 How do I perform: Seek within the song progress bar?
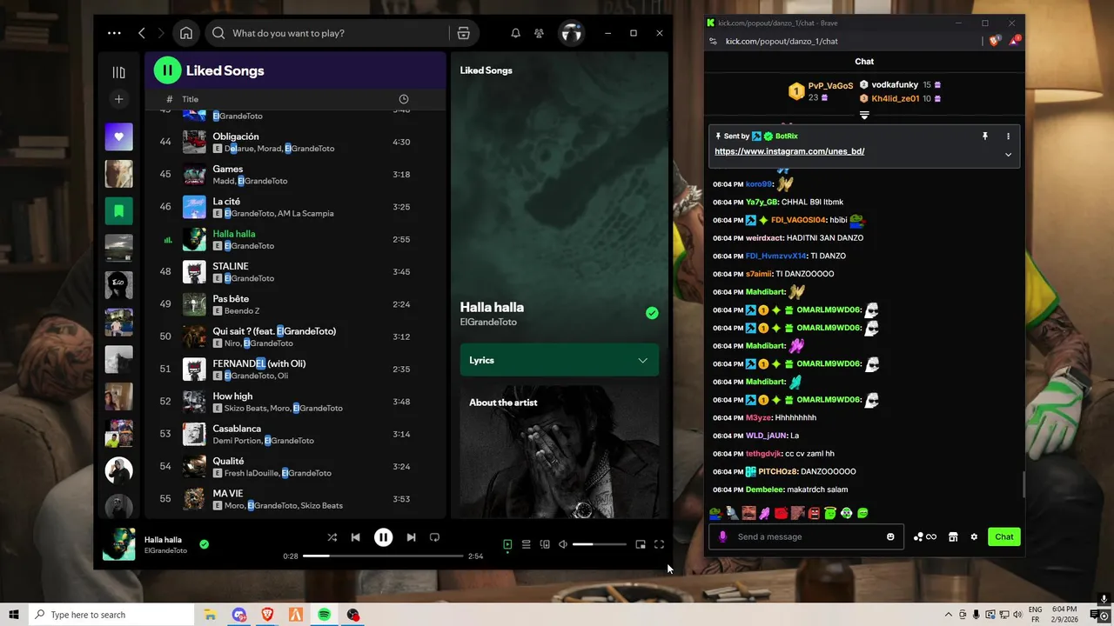click(x=382, y=556)
